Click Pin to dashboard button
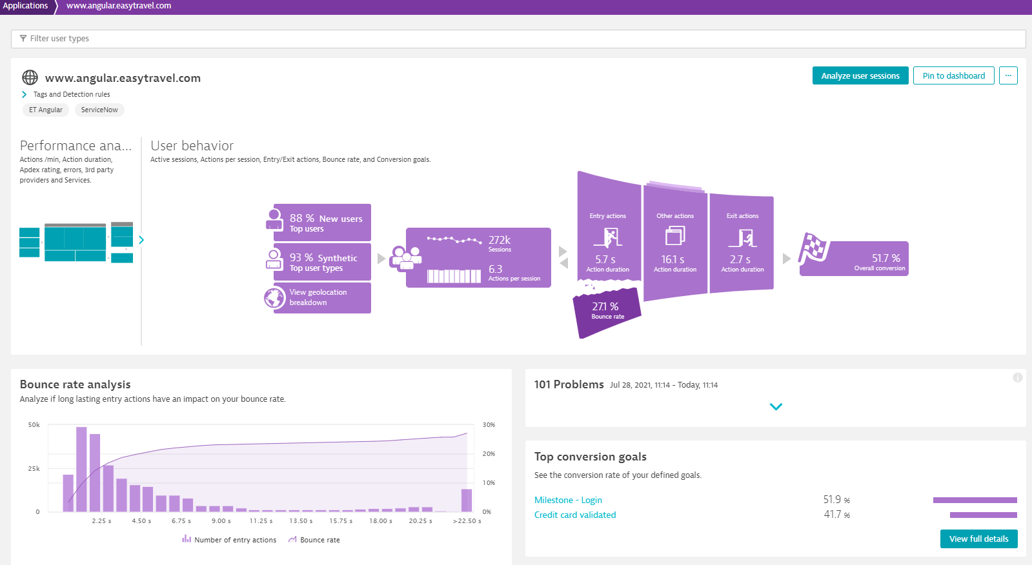 [954, 75]
